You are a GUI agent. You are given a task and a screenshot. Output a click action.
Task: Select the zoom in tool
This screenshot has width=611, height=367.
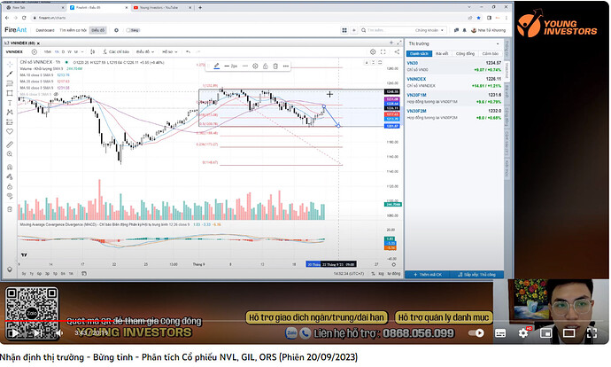tap(10, 154)
